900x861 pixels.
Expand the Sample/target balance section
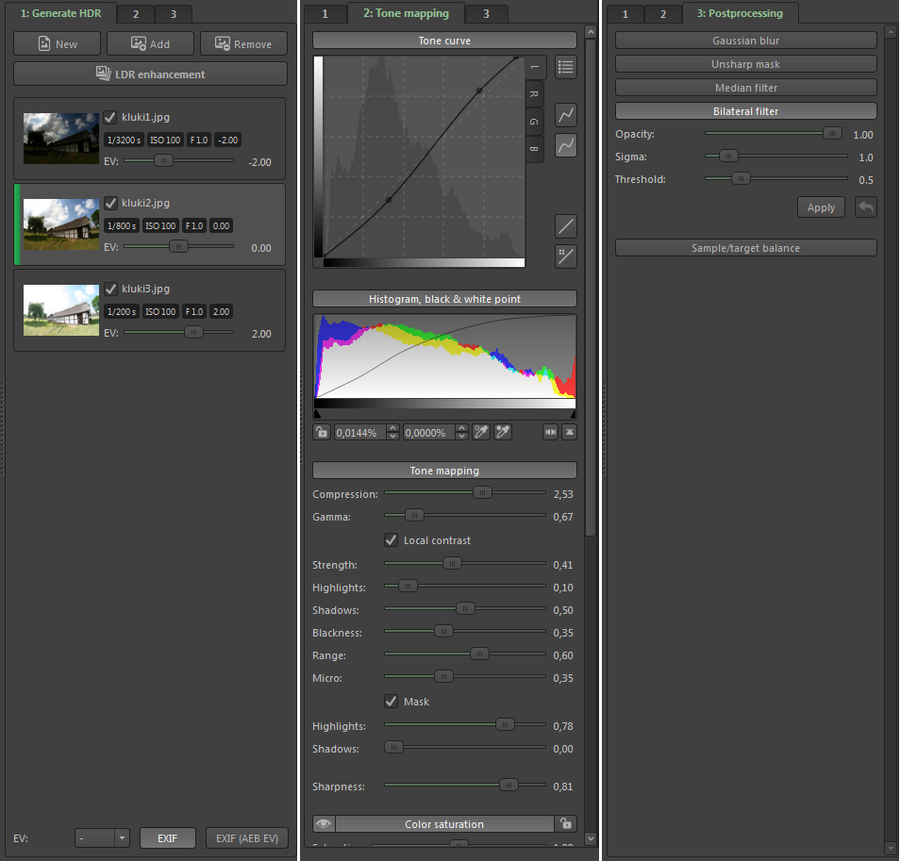(x=745, y=248)
